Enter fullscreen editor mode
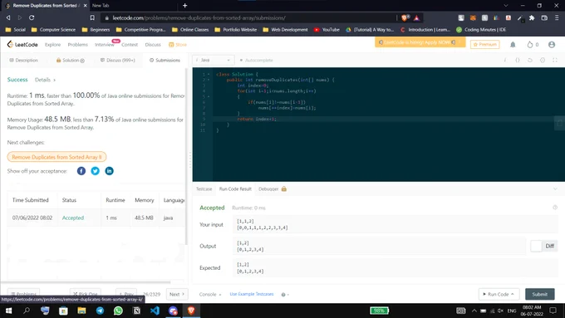The height and width of the screenshot is (318, 565). [x=555, y=60]
